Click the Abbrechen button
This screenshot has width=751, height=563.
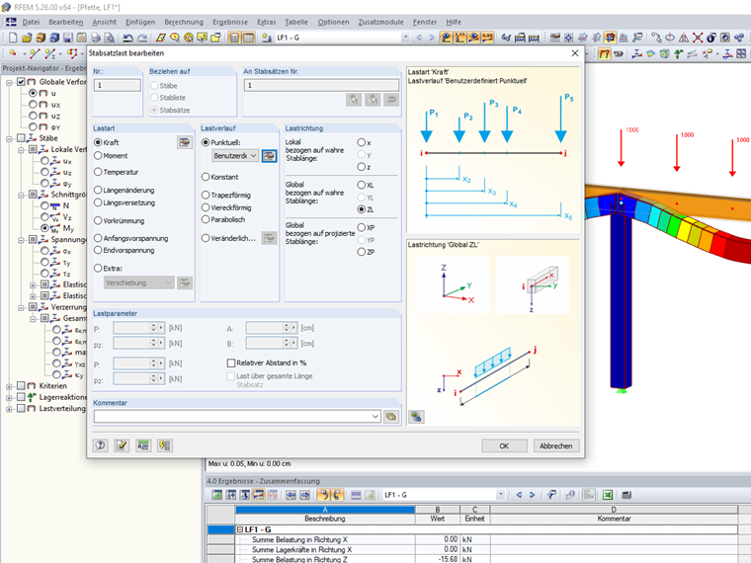[556, 445]
